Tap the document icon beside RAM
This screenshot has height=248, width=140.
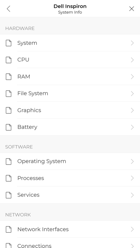(9, 77)
